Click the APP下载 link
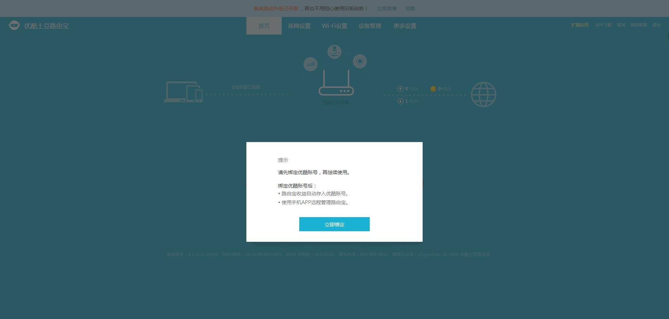Image resolution: width=669 pixels, height=319 pixels. click(x=603, y=25)
